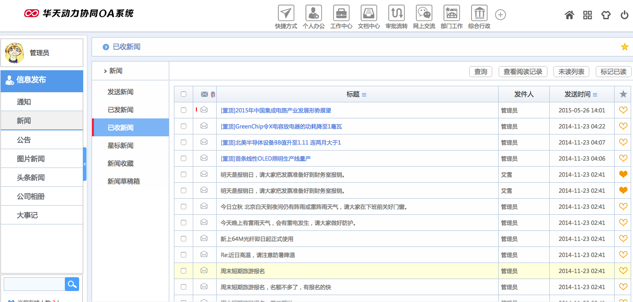
Task: Open the 标题 column sort menu
Action: pos(364,95)
